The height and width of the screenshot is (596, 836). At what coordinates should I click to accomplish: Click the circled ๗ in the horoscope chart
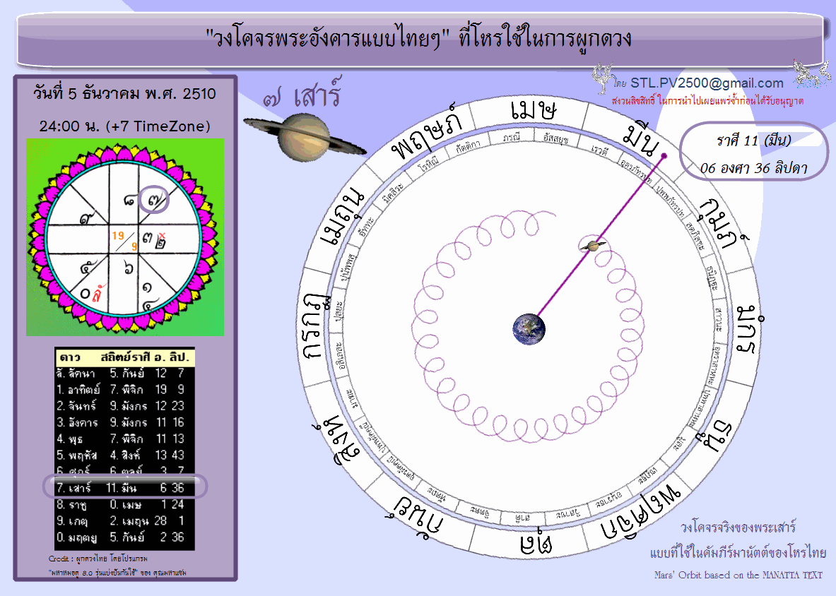tap(153, 201)
